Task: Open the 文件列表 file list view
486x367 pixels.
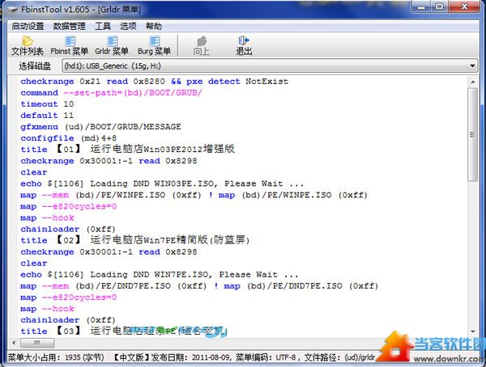Action: 28,45
